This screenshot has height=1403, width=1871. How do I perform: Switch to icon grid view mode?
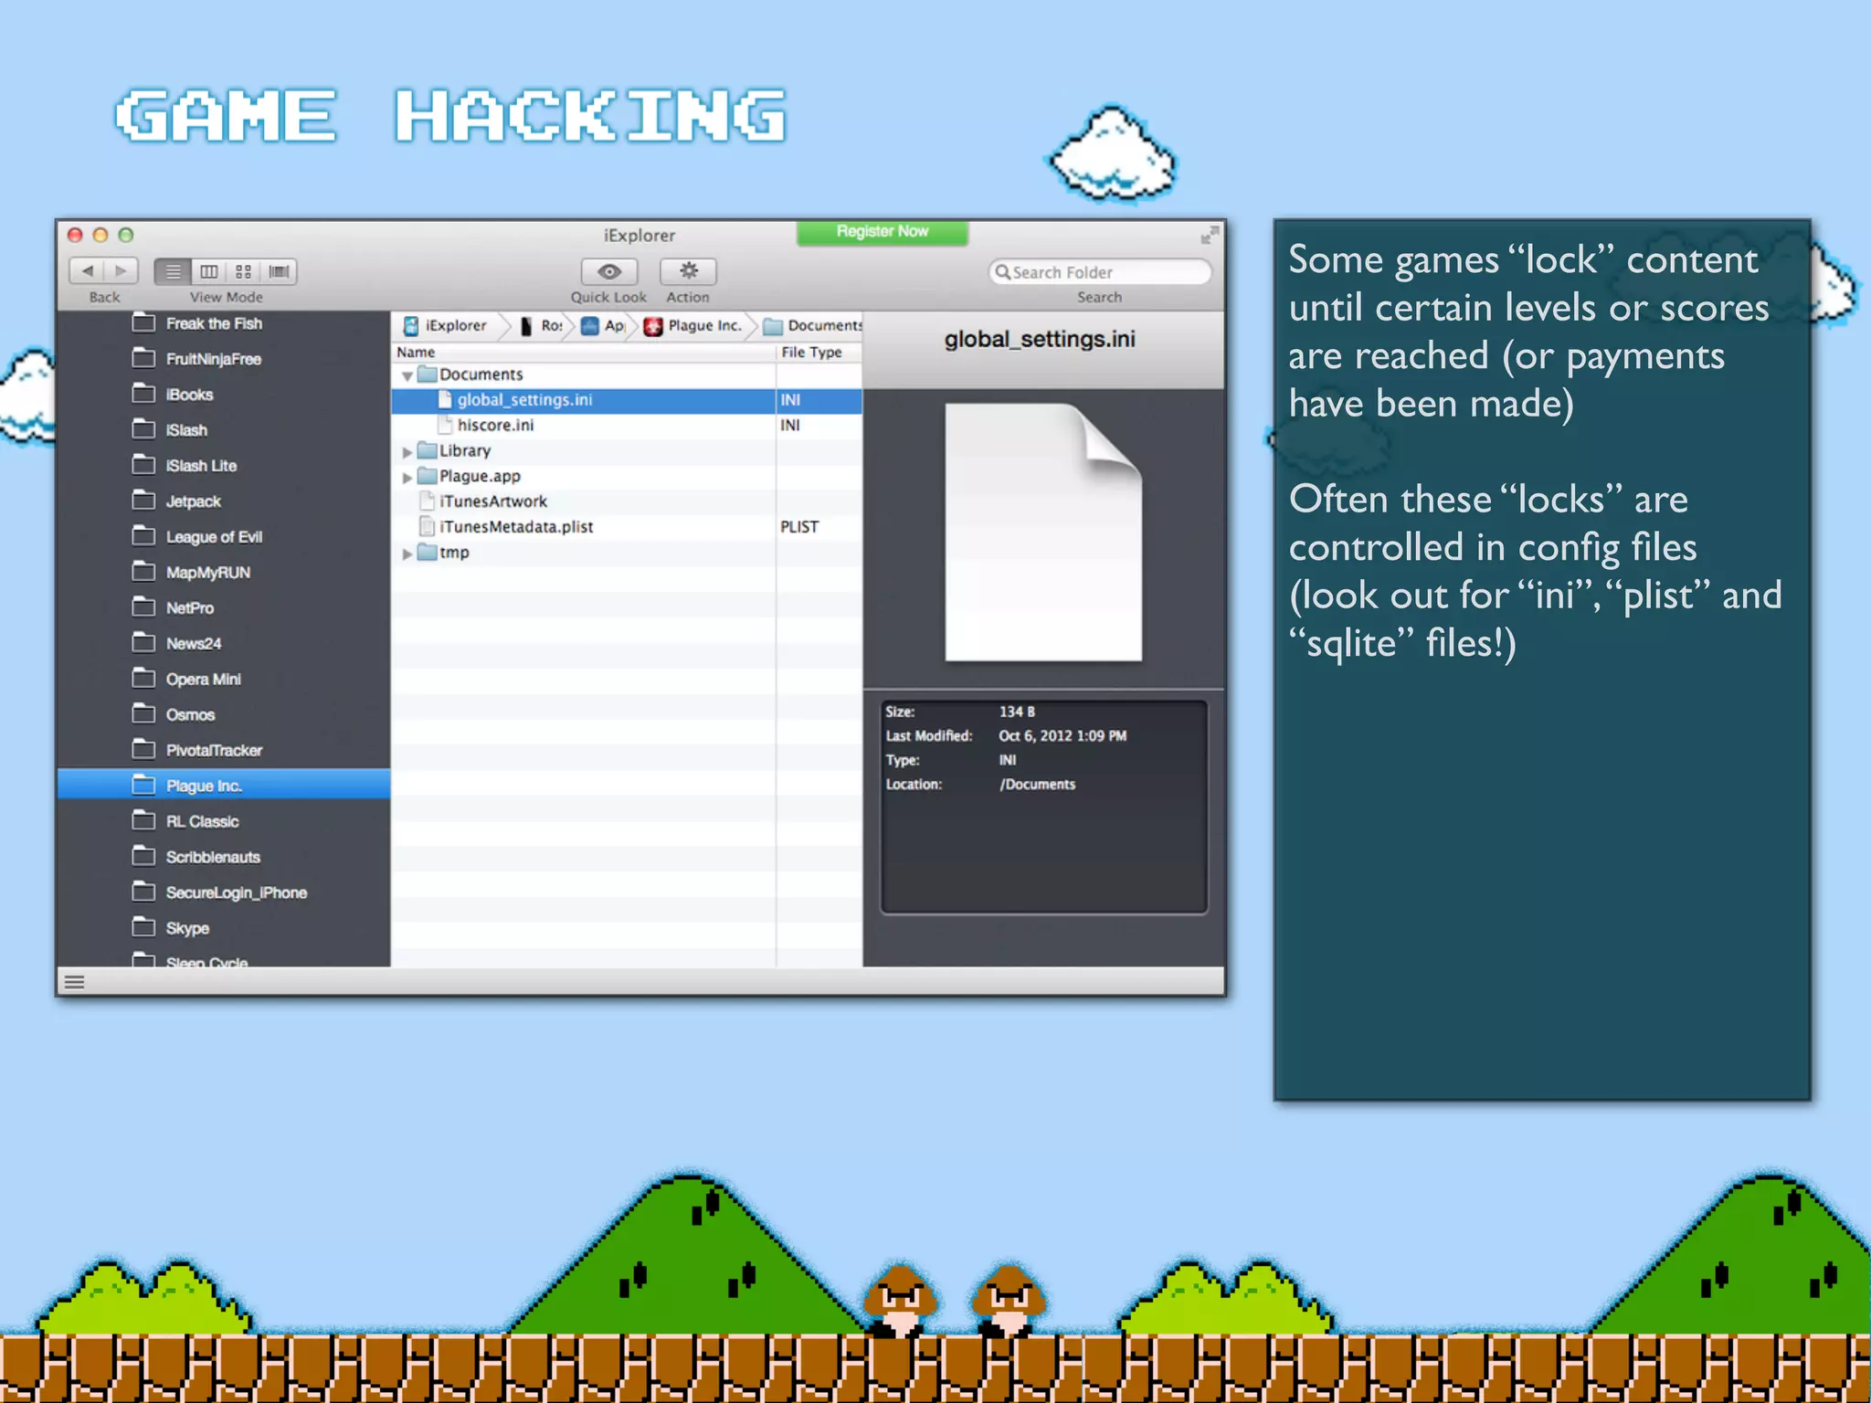point(243,271)
